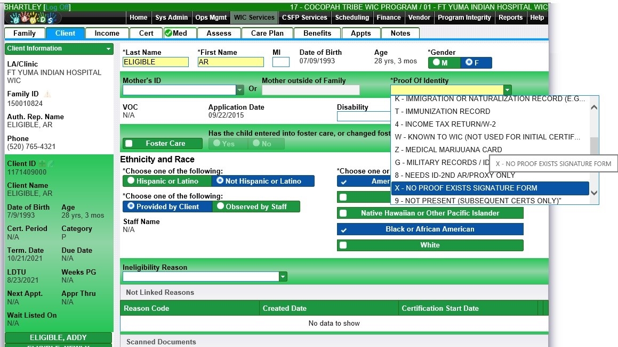
Task: Click into the Last Name field
Action: pyautogui.click(x=155, y=62)
